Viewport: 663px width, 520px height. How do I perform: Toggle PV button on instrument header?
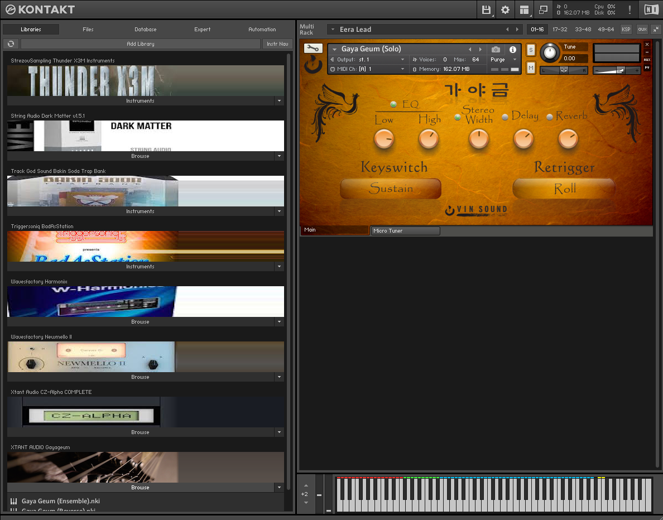[x=647, y=68]
